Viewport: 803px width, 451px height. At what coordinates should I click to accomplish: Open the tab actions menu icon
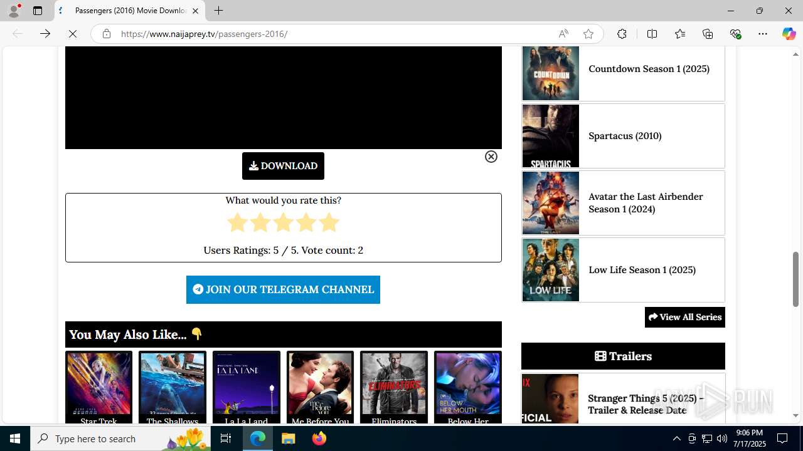tap(38, 11)
